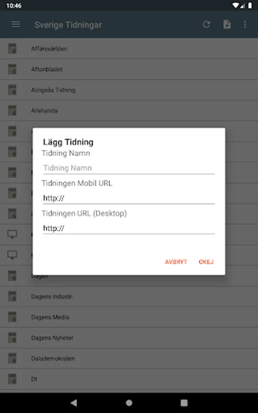Select Dagens Nyheter from the list

click(129, 338)
